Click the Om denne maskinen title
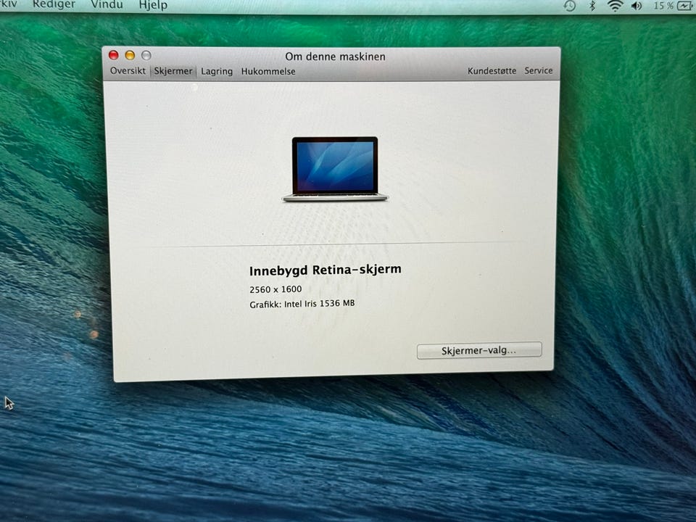The width and height of the screenshot is (696, 522). pos(335,57)
